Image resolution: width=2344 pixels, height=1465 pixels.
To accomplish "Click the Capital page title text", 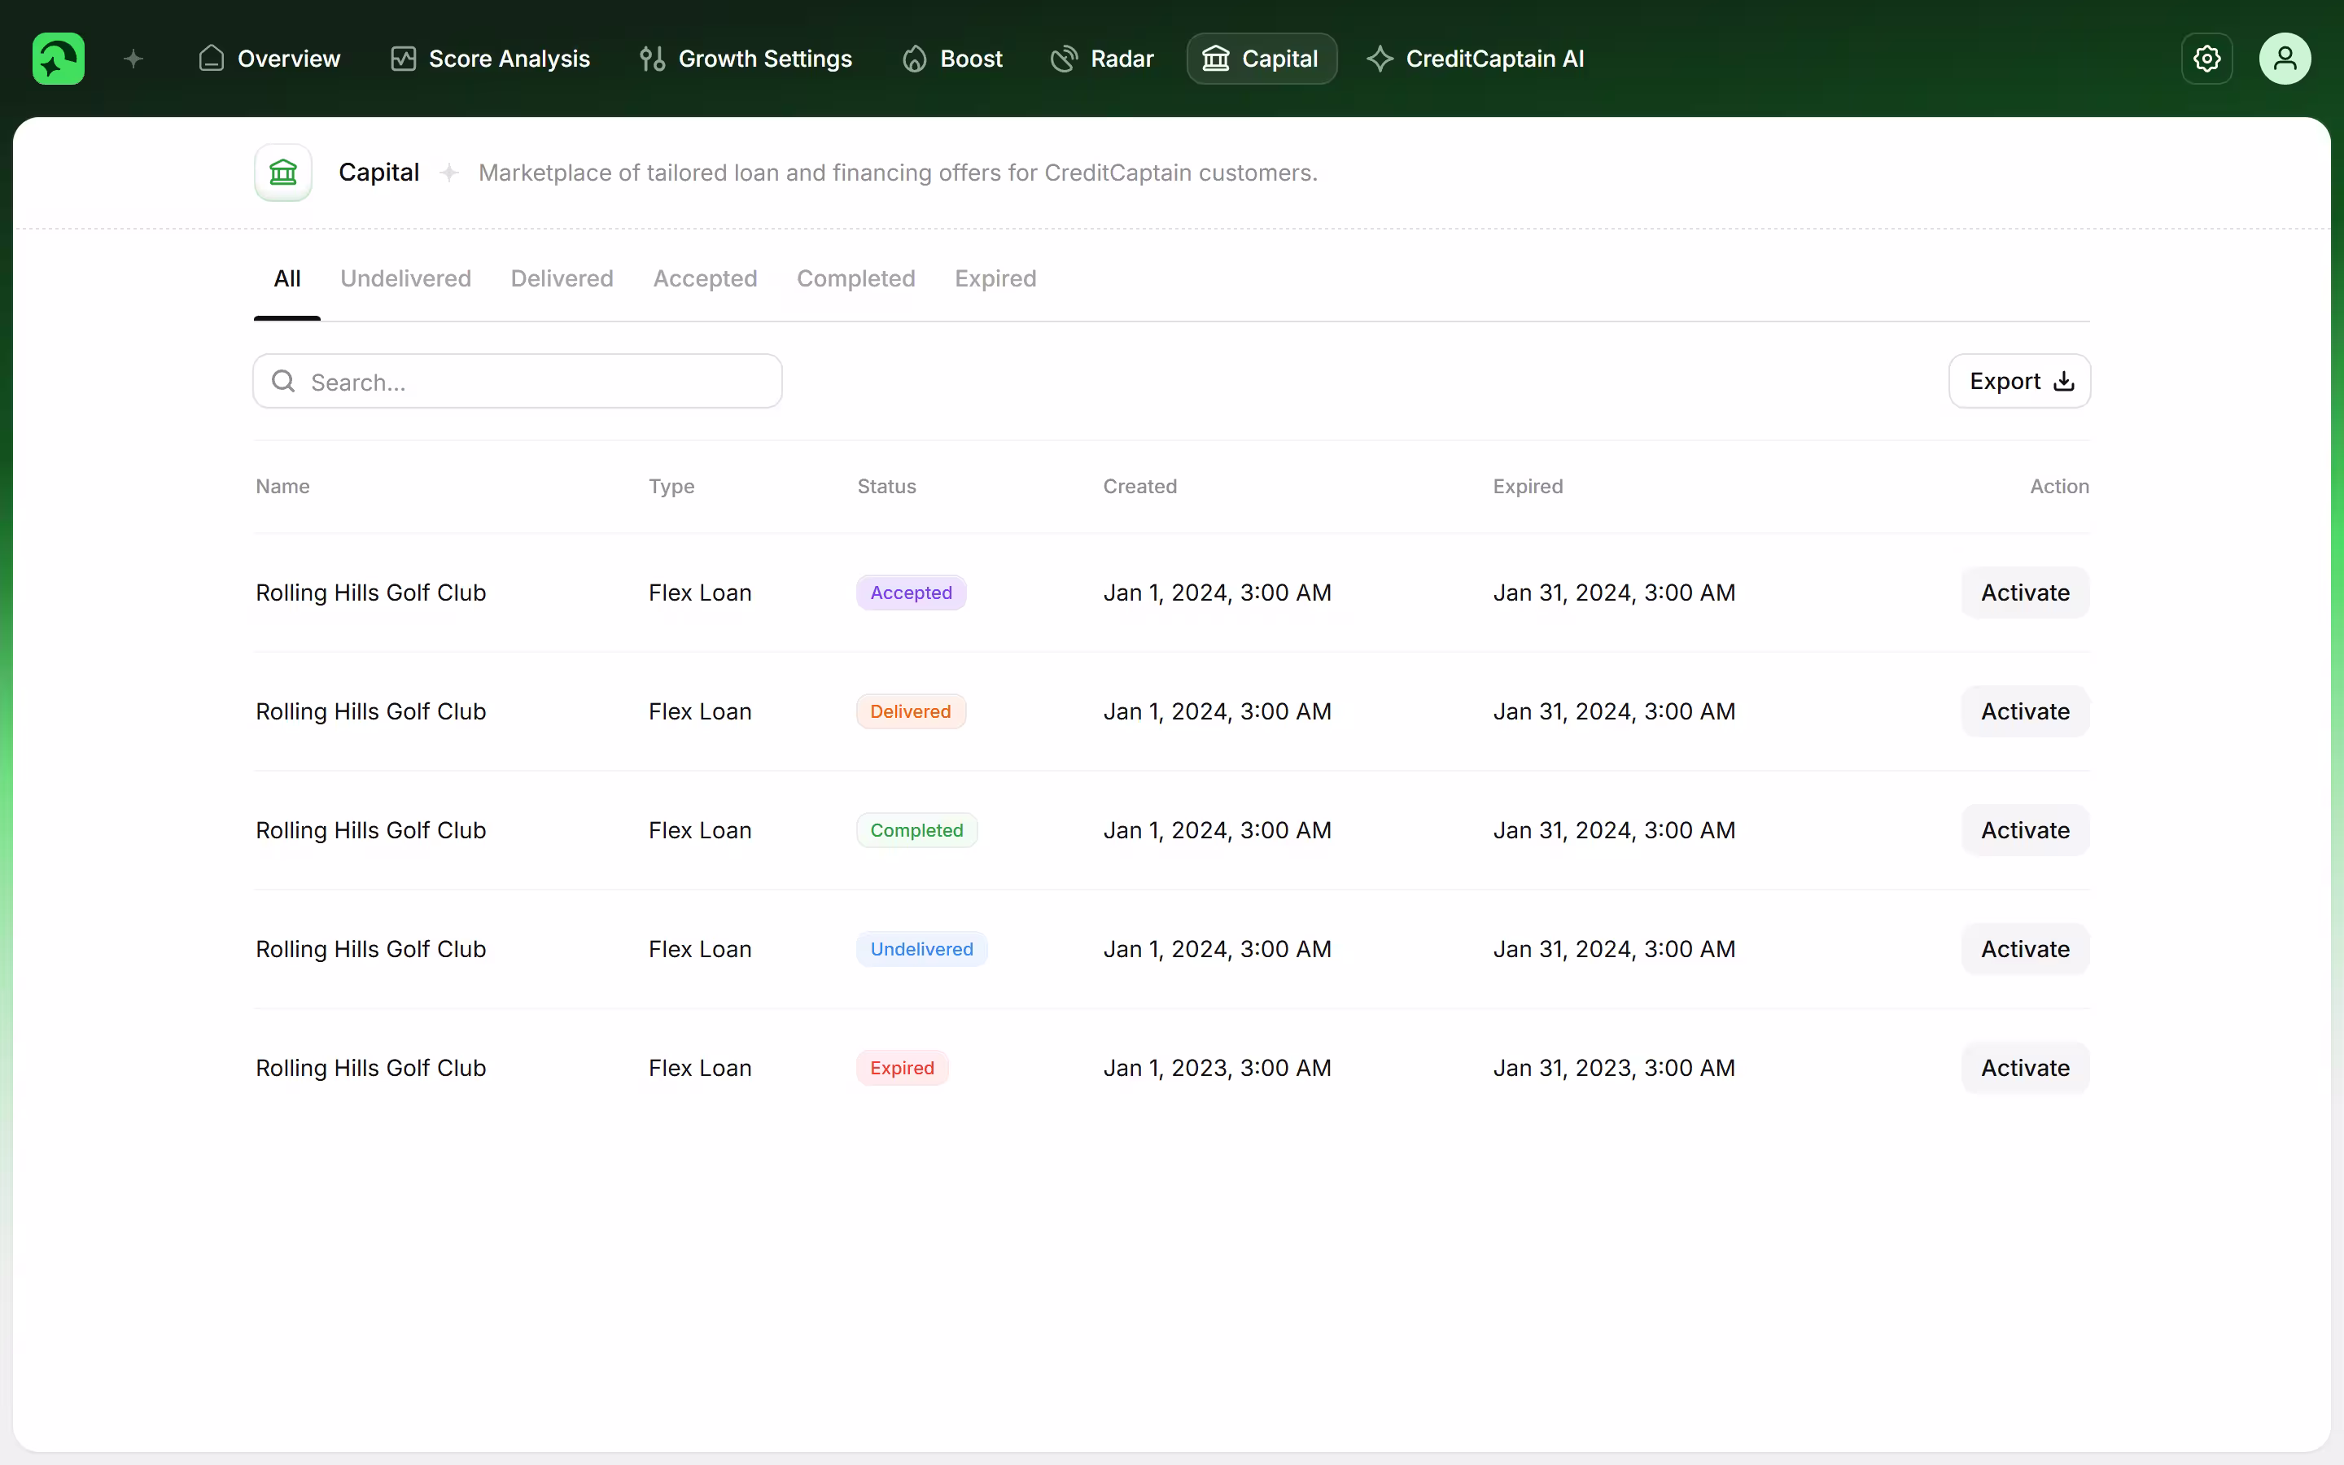I will tap(378, 173).
